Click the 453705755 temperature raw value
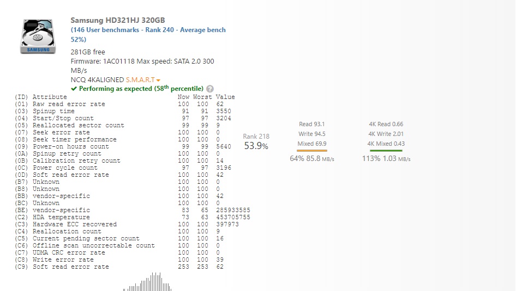Viewport: 516px width, 291px height. (x=233, y=217)
